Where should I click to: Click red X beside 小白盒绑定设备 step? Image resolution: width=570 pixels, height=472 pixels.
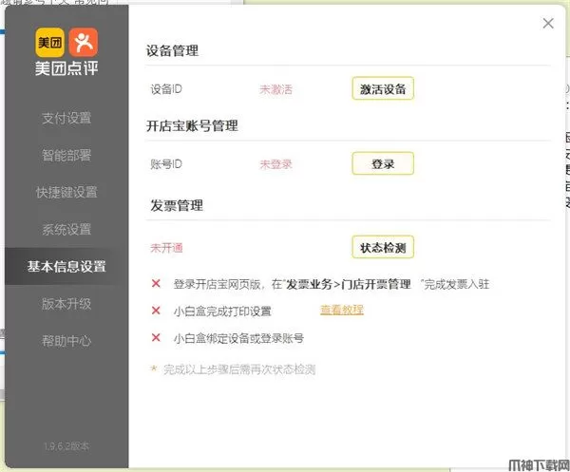pos(156,337)
